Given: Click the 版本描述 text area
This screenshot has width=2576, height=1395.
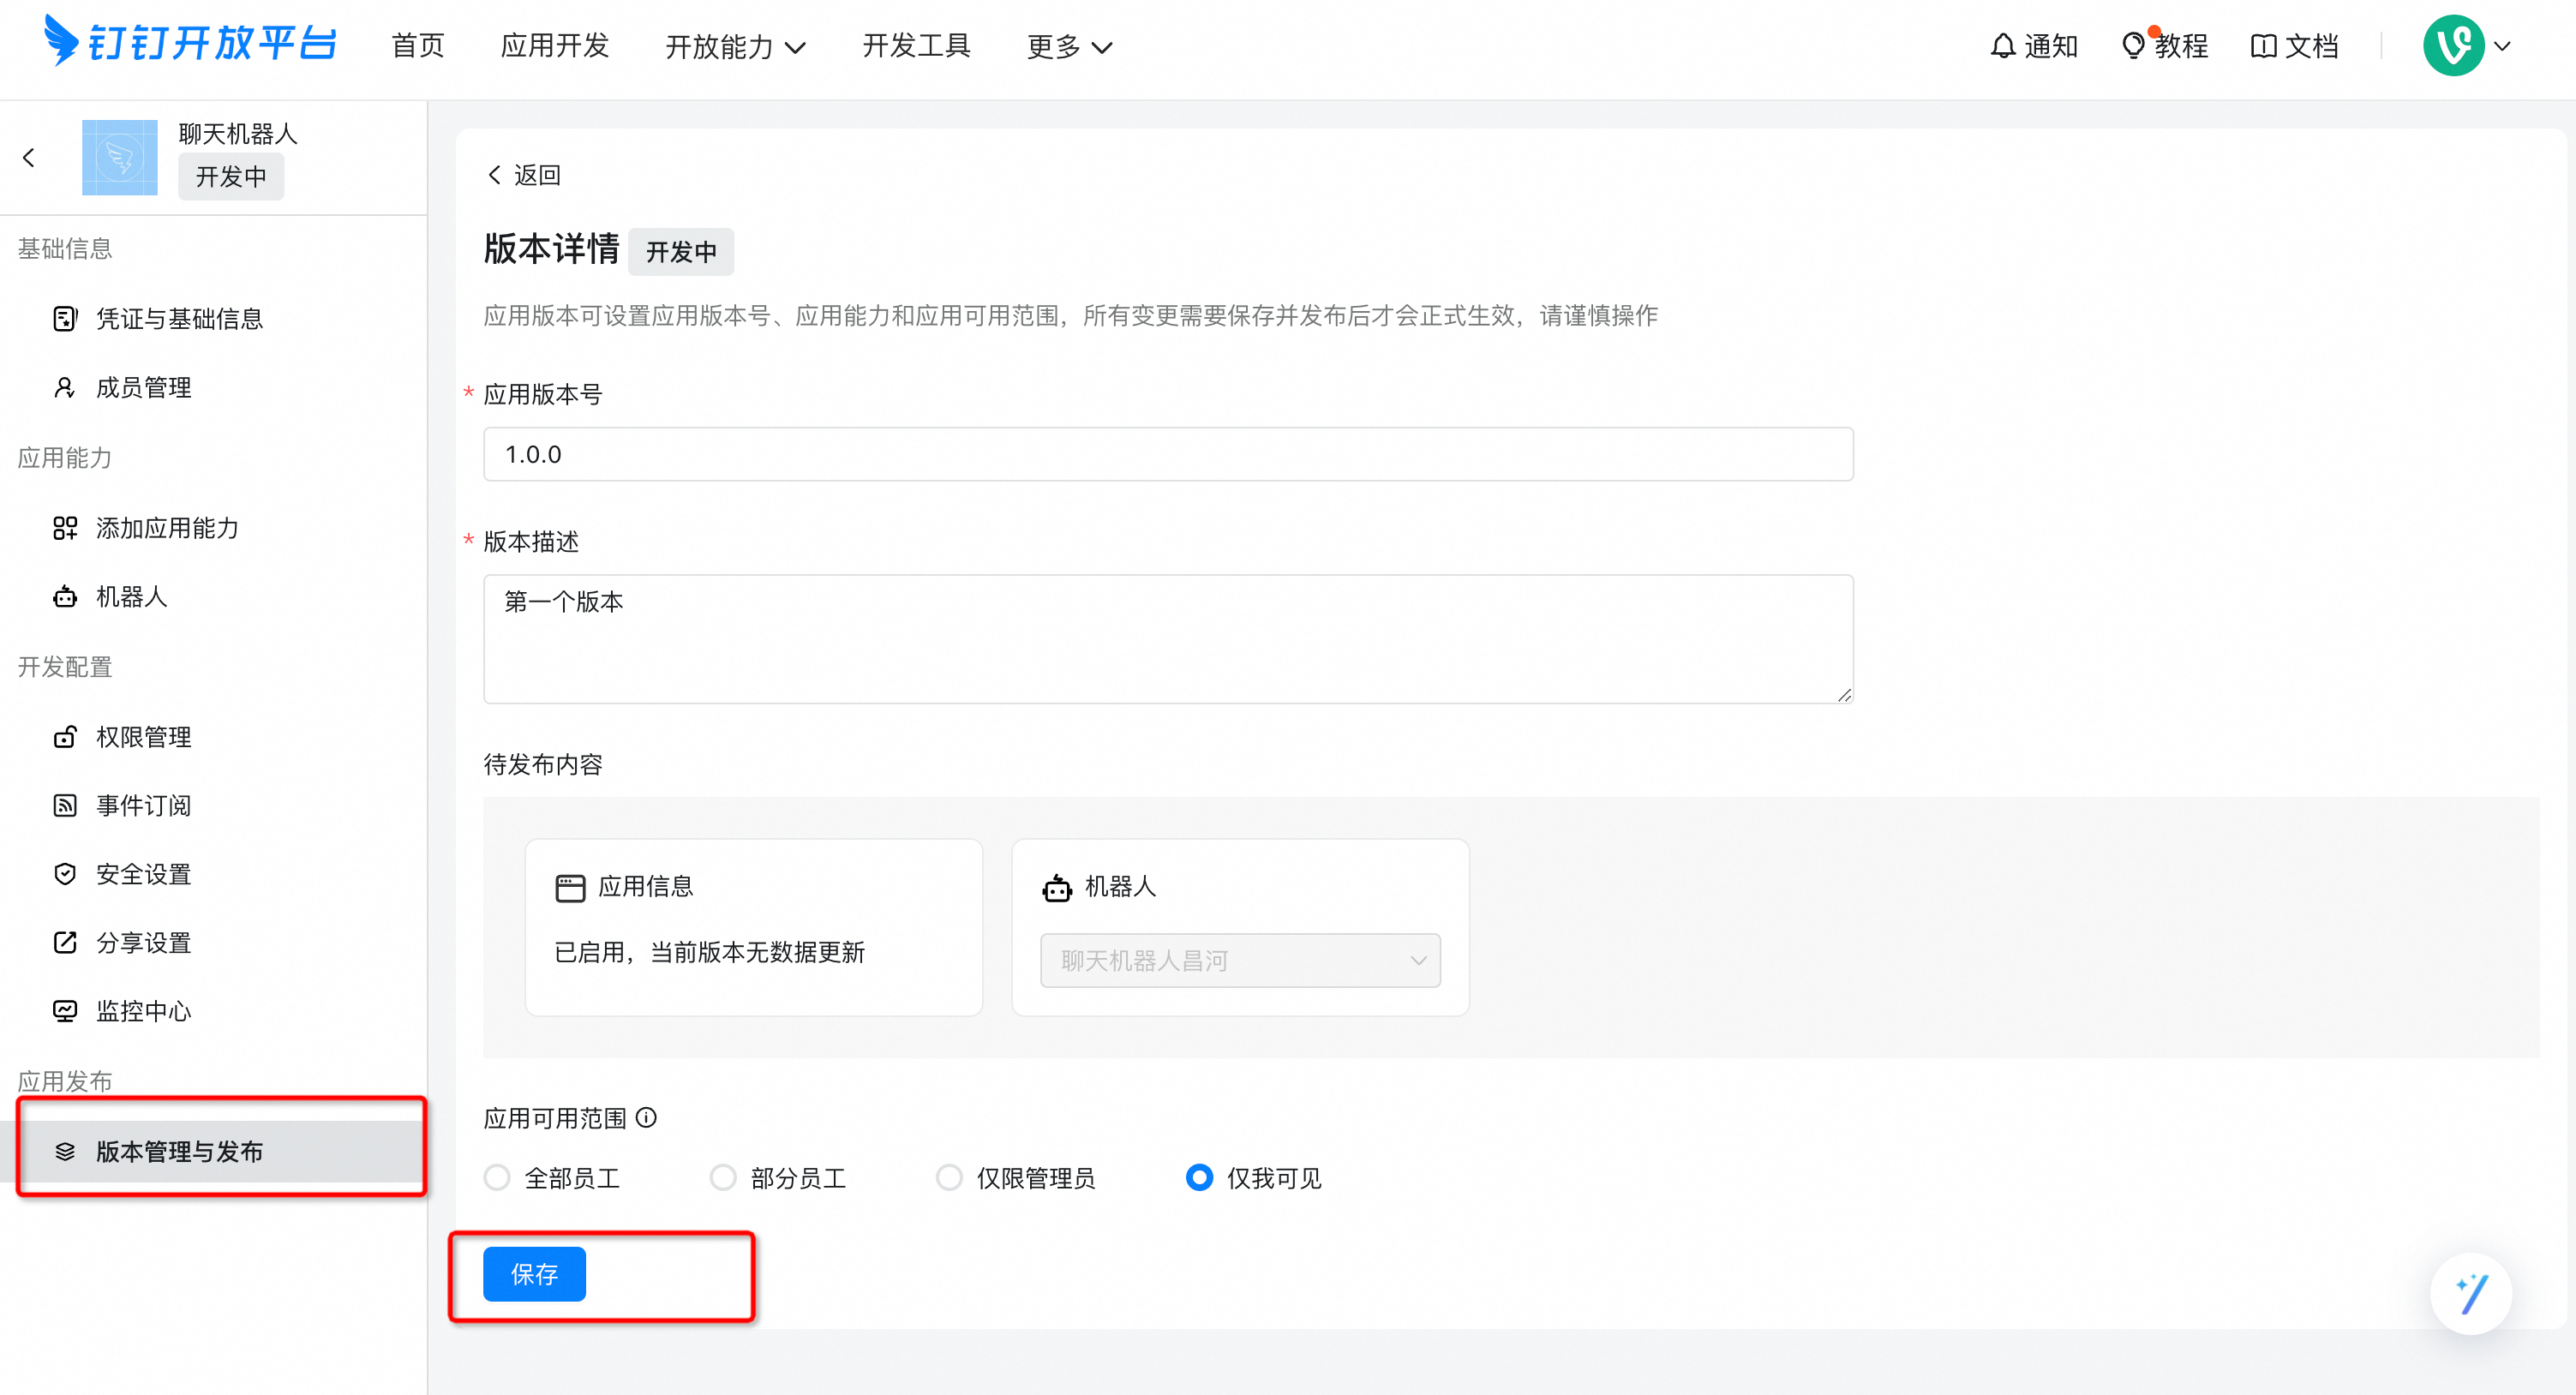Looking at the screenshot, I should click(1168, 639).
